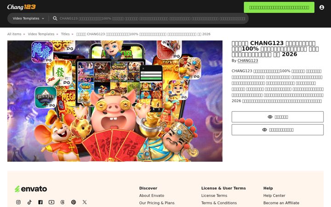Click the upper eye-icon preview button

(x=277, y=117)
